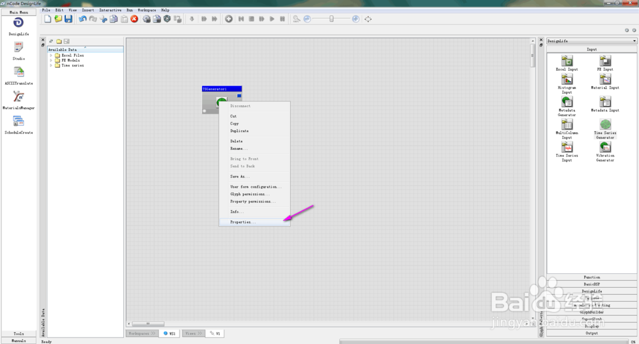Click the canvas vertical scrollbar thumb
Viewport: 639px width, 344px height.
533,54
